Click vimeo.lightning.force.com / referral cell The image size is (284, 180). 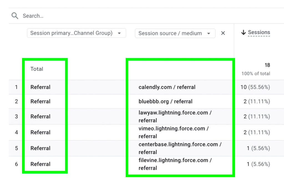coord(174,132)
